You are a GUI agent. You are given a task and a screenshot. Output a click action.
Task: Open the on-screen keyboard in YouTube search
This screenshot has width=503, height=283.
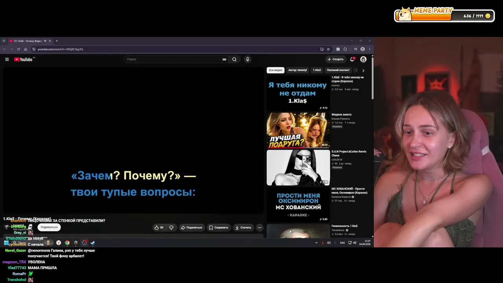(x=224, y=59)
